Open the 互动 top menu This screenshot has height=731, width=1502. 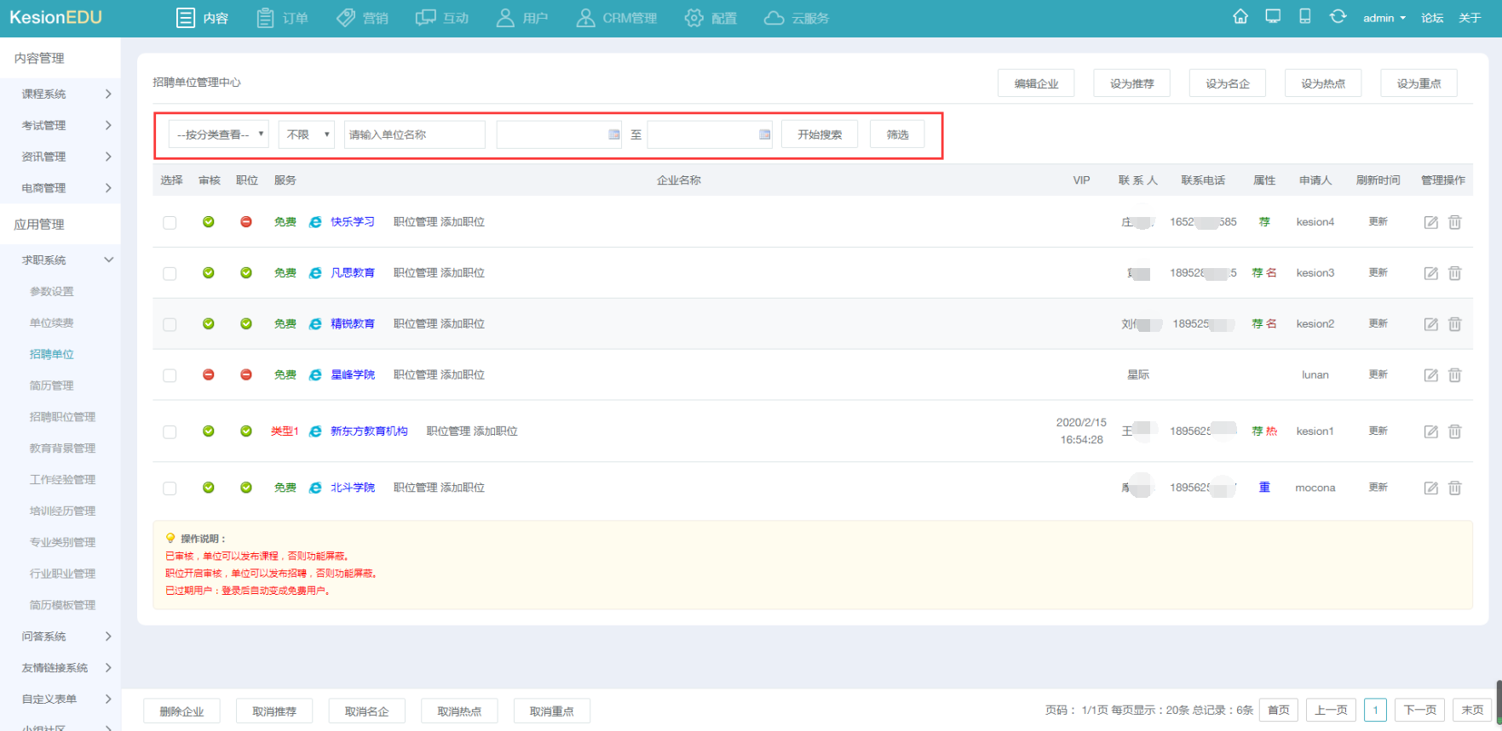[x=442, y=18]
